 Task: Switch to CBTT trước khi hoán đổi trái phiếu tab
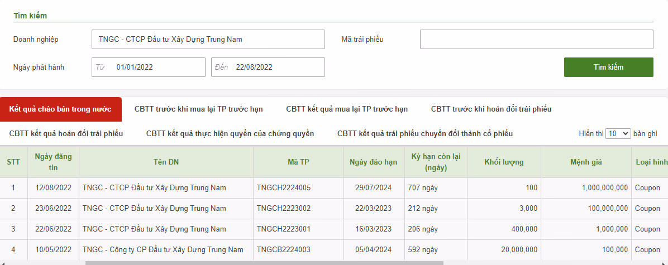coord(491,109)
